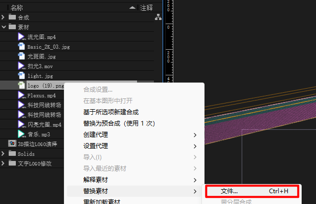Open 设置代理 menu entry
Image resolution: width=316 pixels, height=204 pixels.
point(134,146)
